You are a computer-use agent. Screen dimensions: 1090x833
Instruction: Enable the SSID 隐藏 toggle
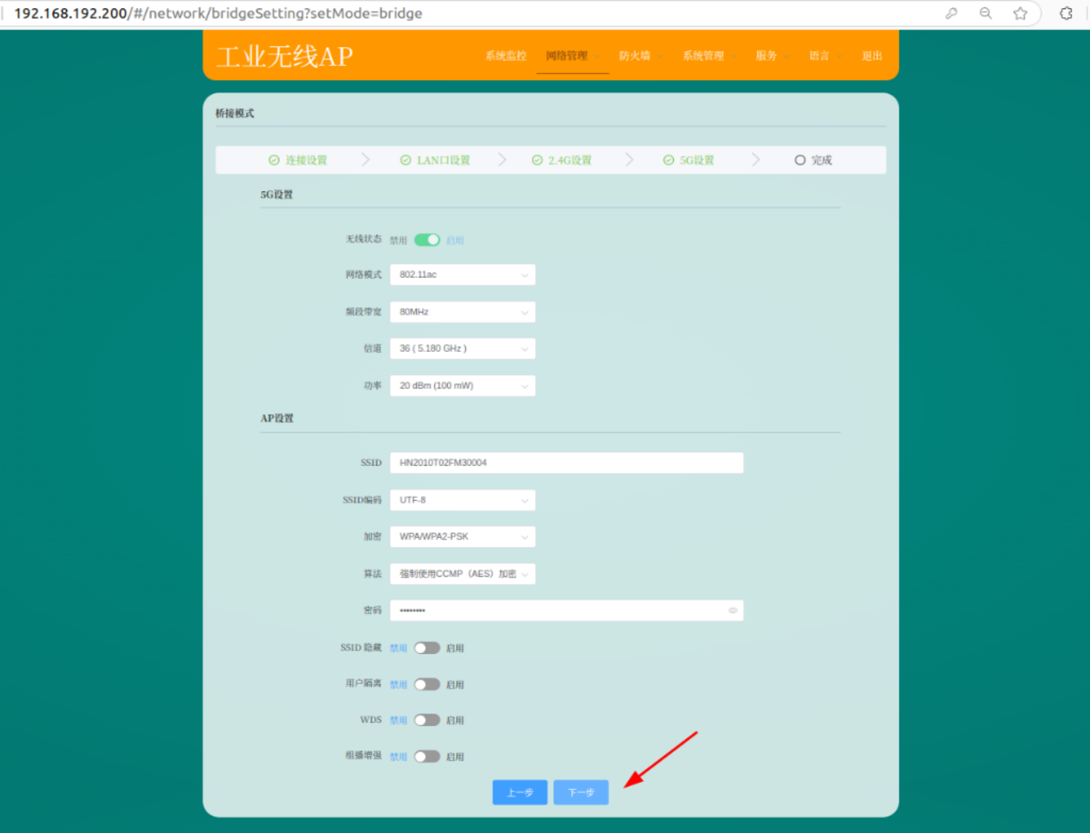[427, 648]
